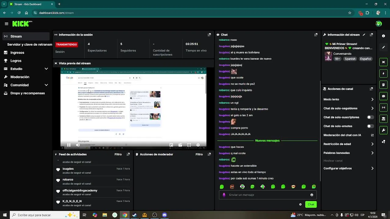
Task: Click the Español tag in stream info
Action: 366,59
